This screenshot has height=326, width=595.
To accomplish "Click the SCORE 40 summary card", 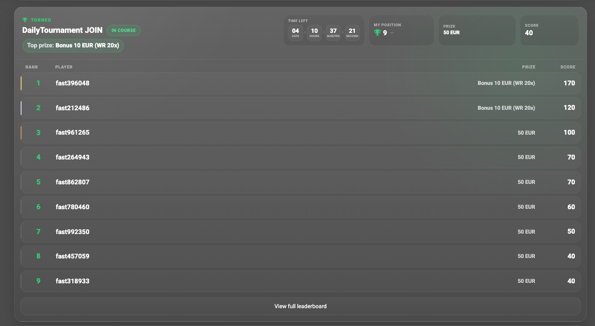I will [x=549, y=30].
